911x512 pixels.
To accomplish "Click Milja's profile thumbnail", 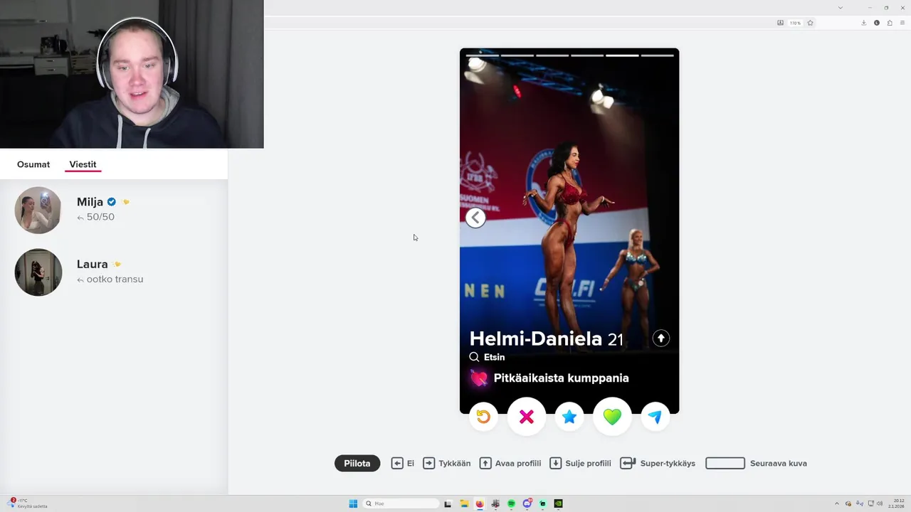I will click(38, 210).
